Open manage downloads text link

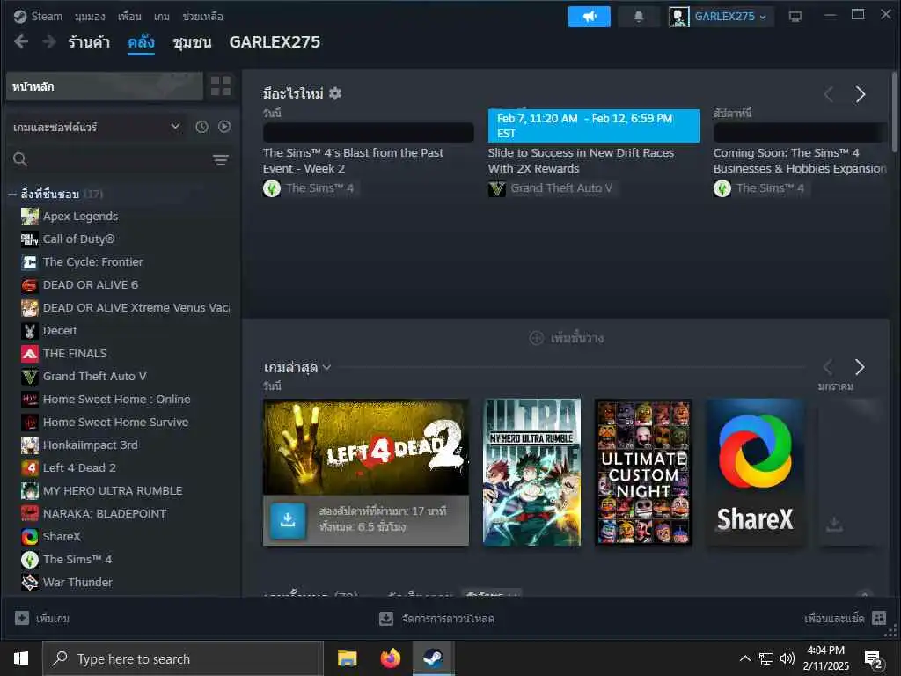pos(448,619)
